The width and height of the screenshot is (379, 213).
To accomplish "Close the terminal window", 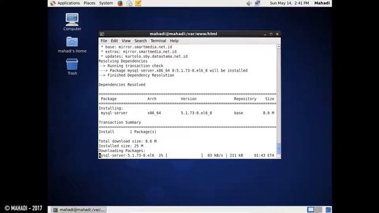I will pyautogui.click(x=277, y=34).
